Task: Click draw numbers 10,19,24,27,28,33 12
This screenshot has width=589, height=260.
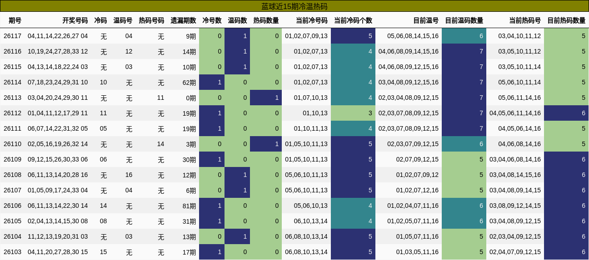Action: (58, 51)
